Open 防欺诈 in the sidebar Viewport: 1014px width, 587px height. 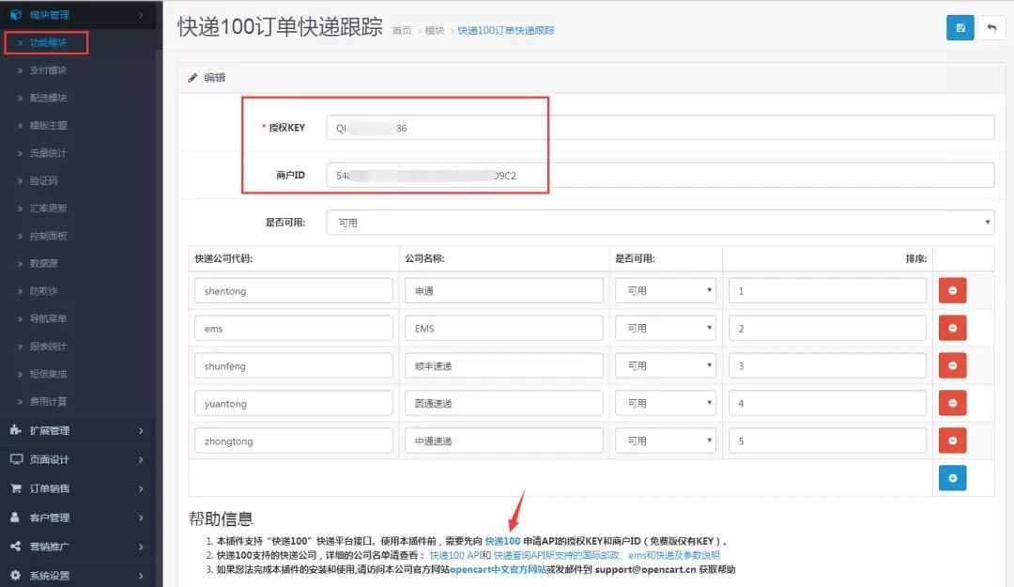(43, 291)
